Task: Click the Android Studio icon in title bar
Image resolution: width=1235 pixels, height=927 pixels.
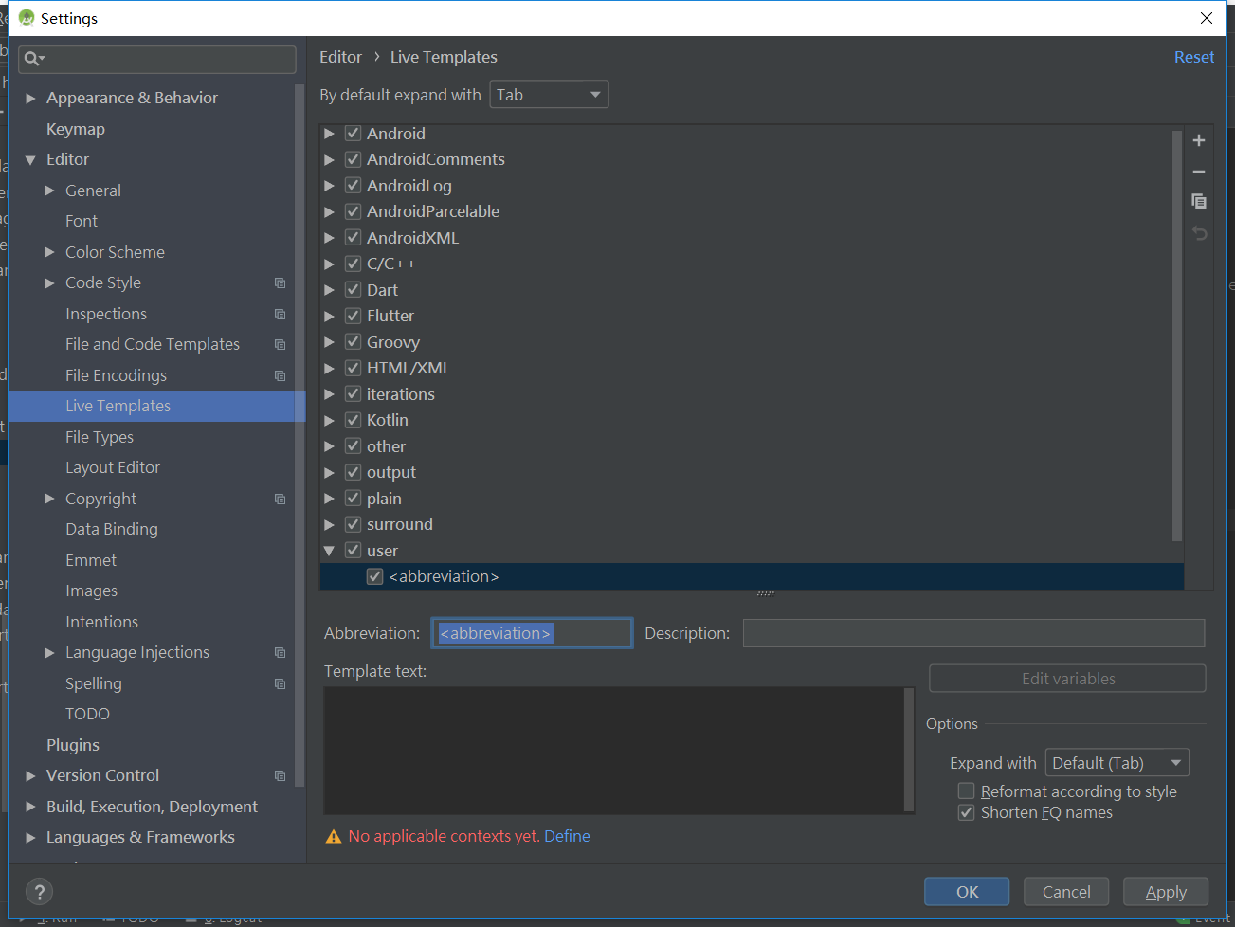Action: click(x=26, y=18)
